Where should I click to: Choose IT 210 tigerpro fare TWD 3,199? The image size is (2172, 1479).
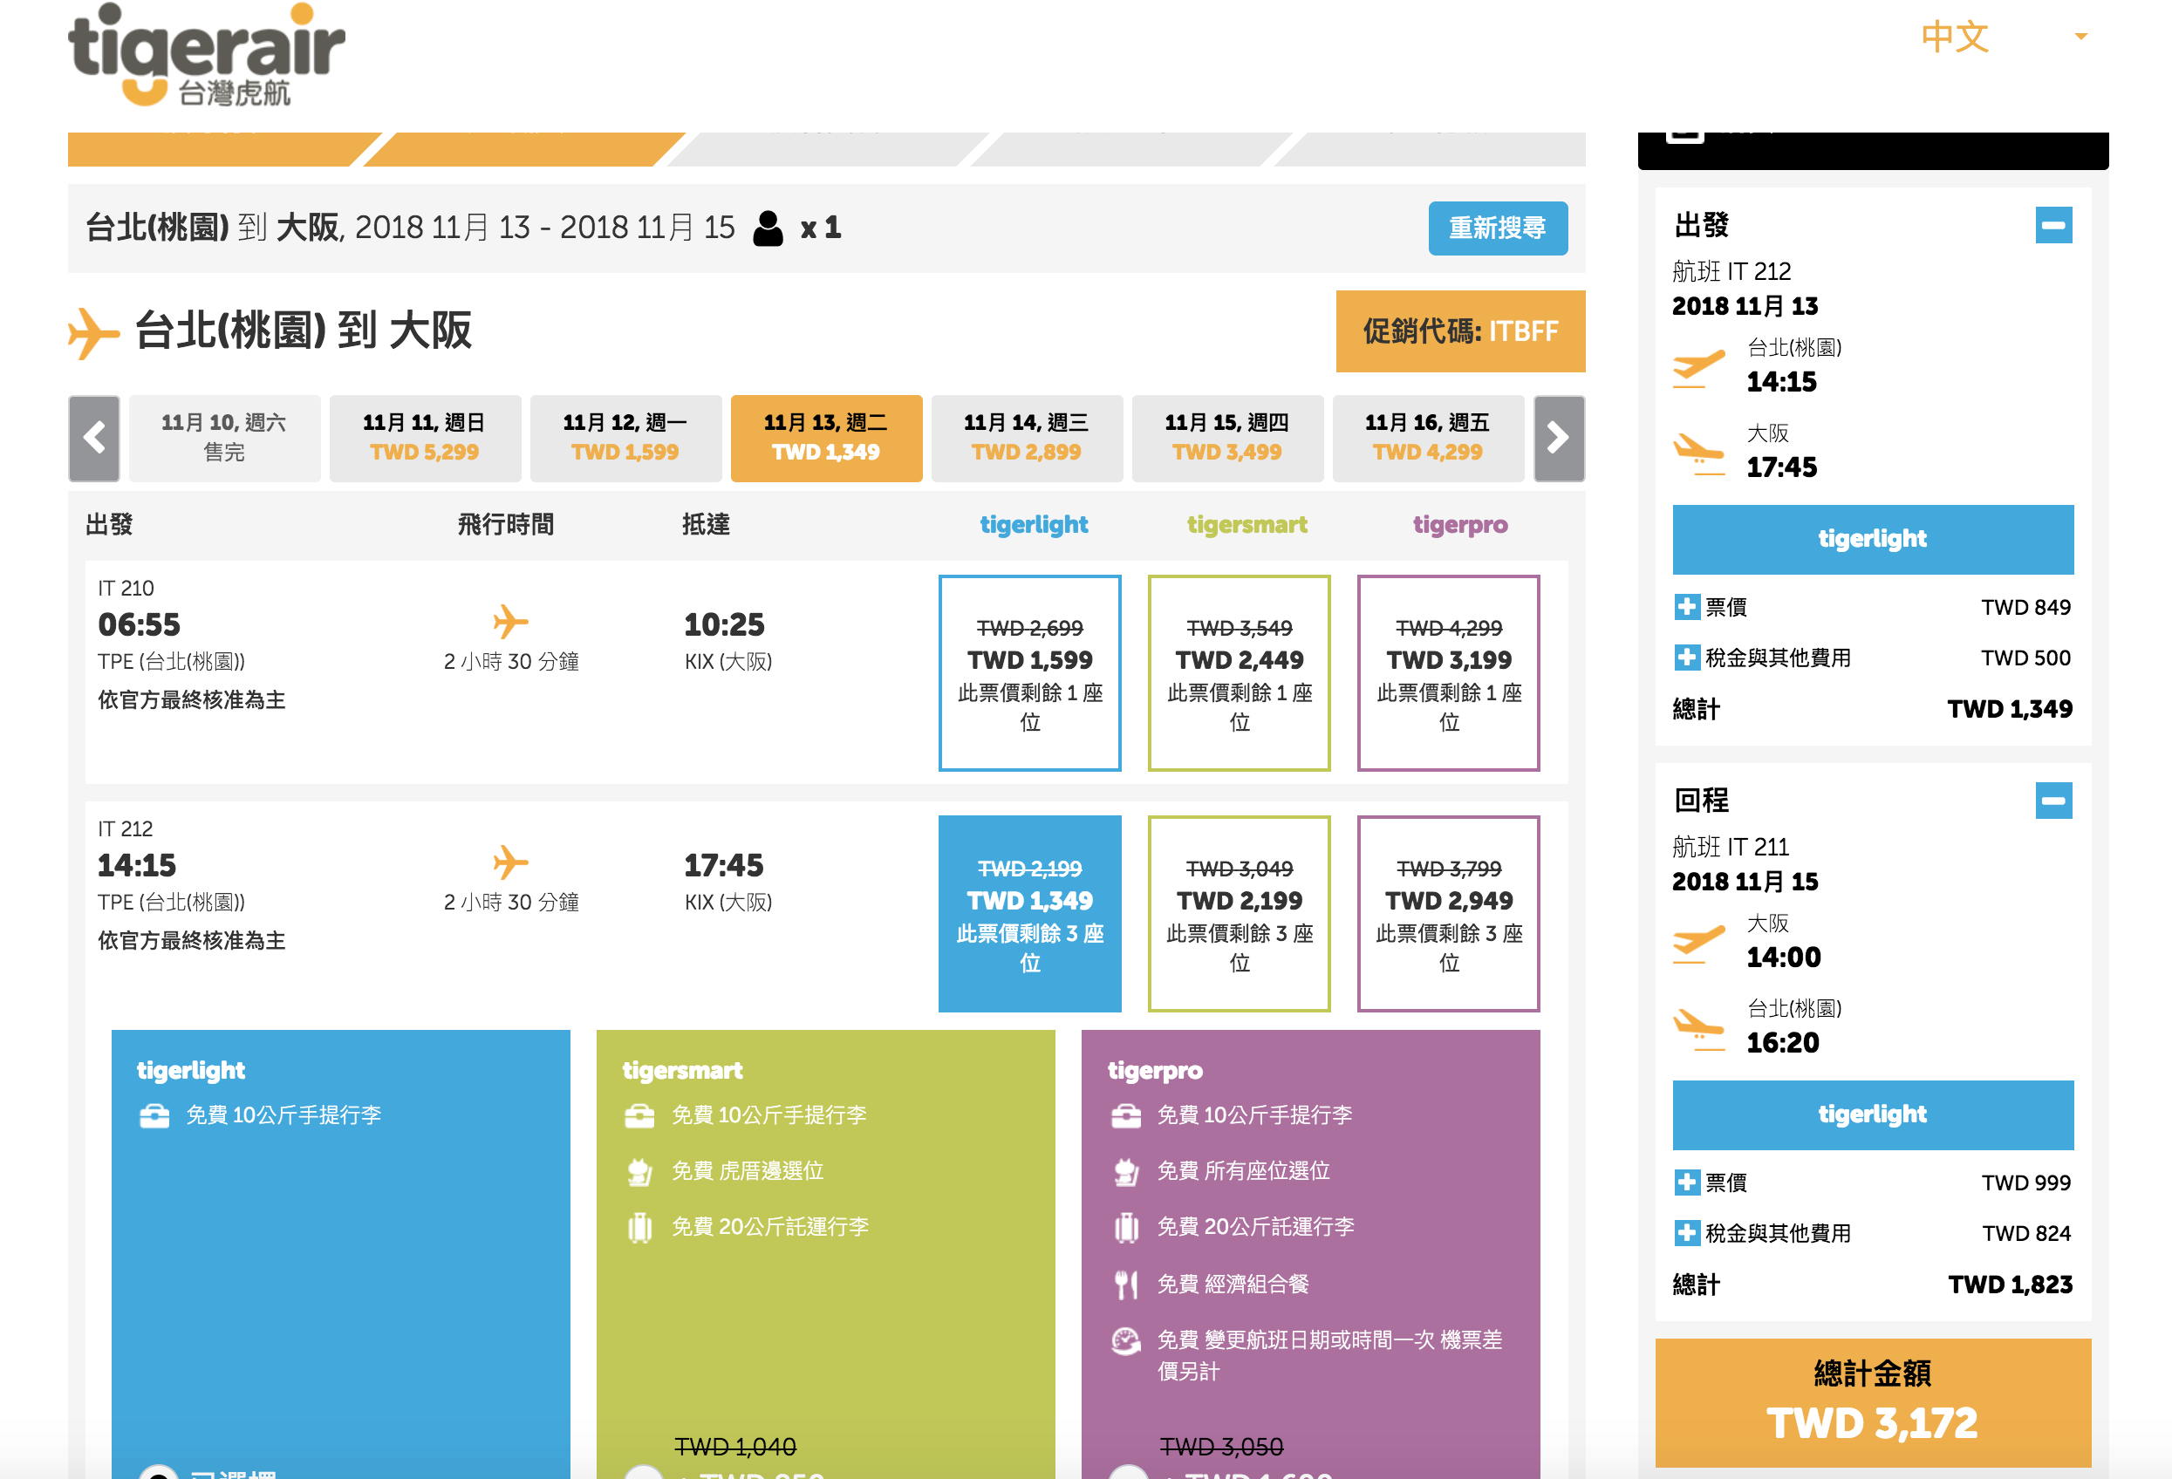(1449, 672)
